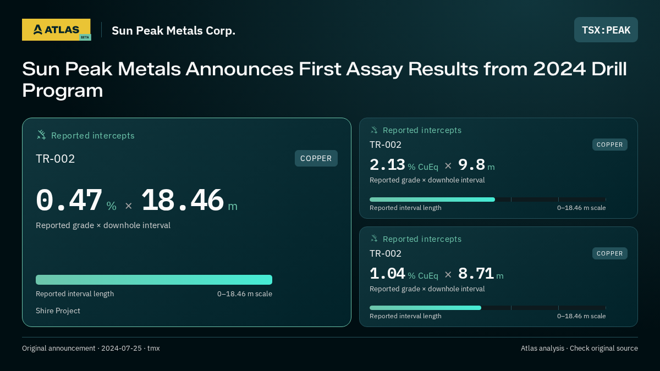Screen dimensions: 660x371
Task: Click the pick icon in the 1.04% CuEq card
Action: pos(374,239)
